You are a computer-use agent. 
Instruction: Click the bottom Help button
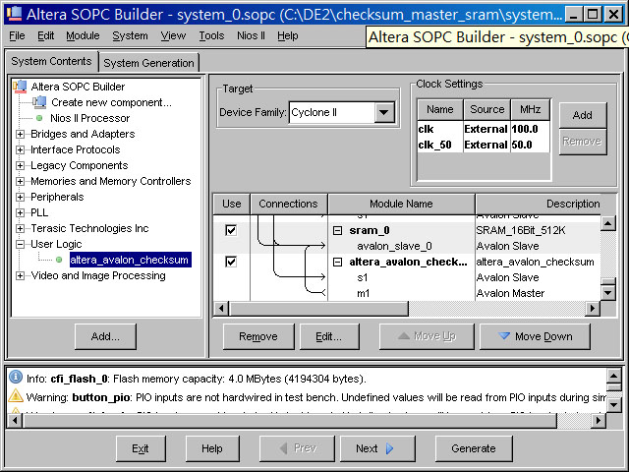[x=212, y=448]
